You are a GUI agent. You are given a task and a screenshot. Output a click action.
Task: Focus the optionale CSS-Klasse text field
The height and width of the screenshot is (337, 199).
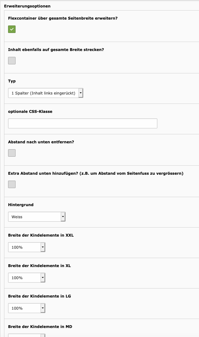point(82,123)
